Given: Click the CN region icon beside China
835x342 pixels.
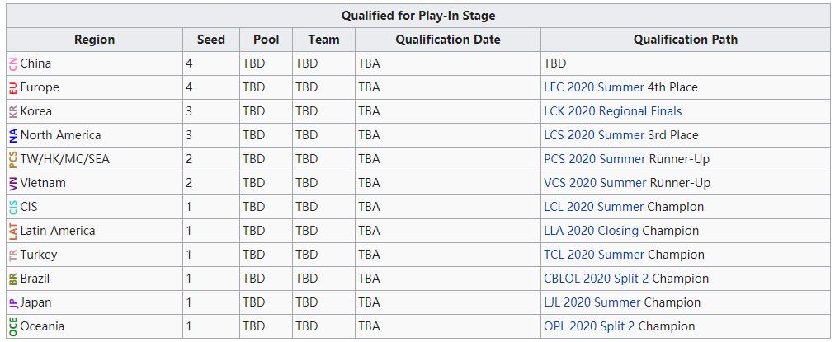Looking at the screenshot, I should [12, 63].
